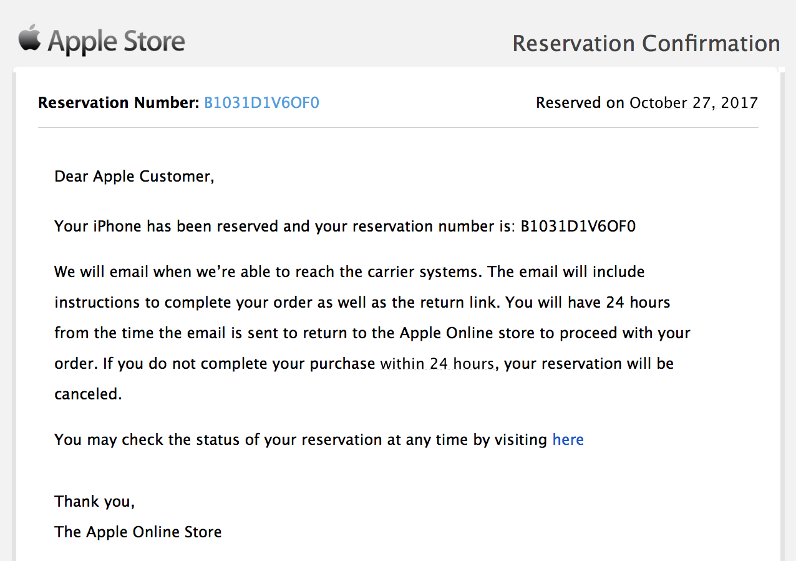796x561 pixels.
Task: Click the Apple Store header text
Action: (x=116, y=42)
